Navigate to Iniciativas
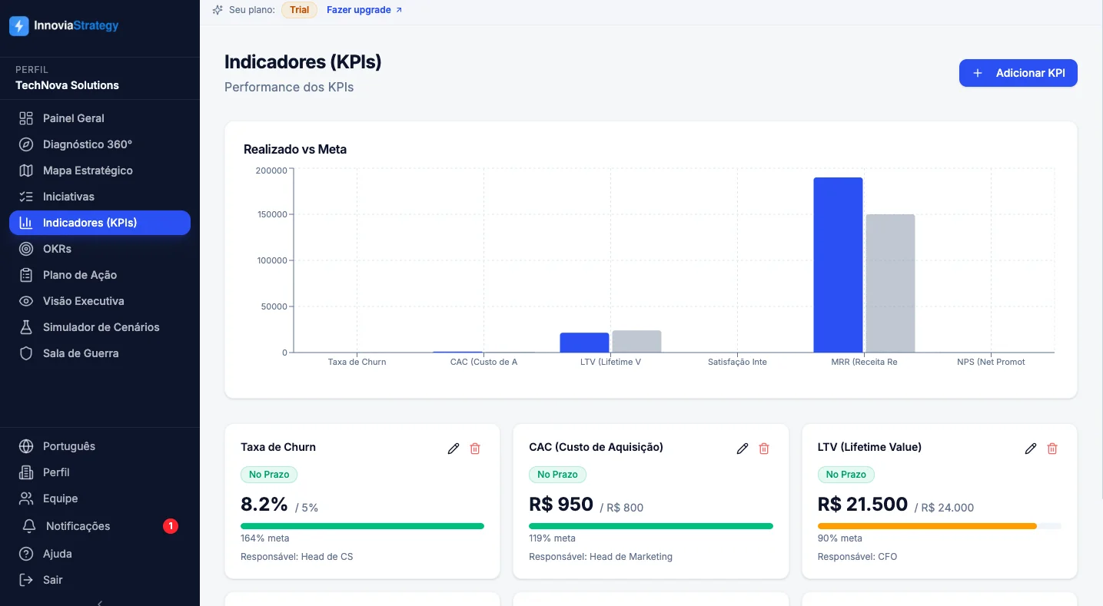 (x=100, y=197)
